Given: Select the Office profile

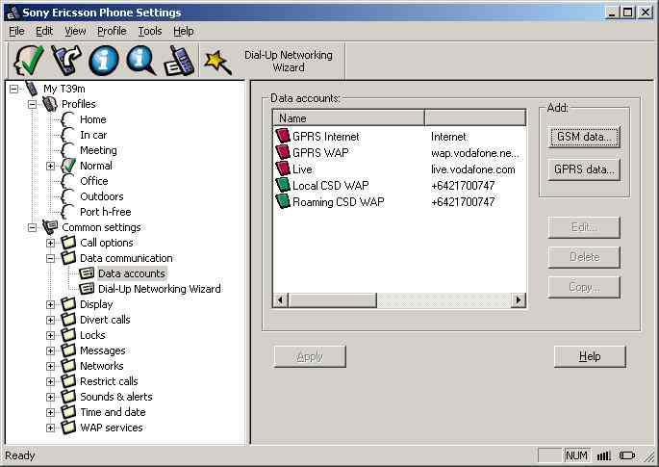Looking at the screenshot, I should tap(94, 181).
